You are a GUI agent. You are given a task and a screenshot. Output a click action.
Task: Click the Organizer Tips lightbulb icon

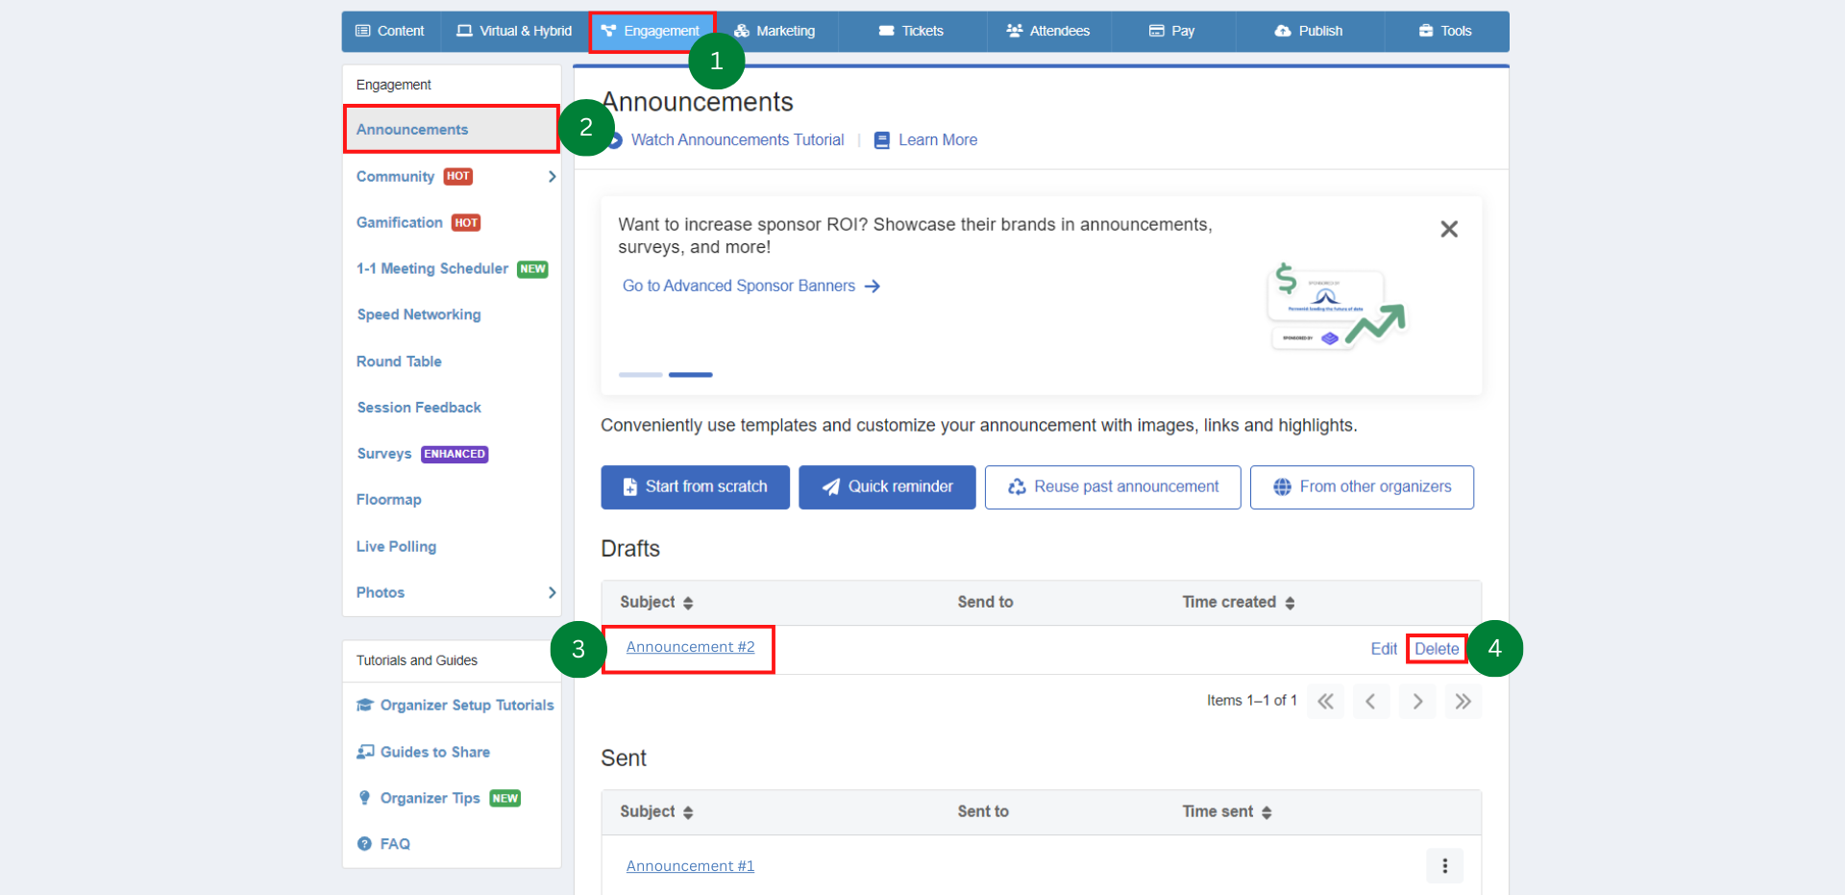pyautogui.click(x=364, y=798)
